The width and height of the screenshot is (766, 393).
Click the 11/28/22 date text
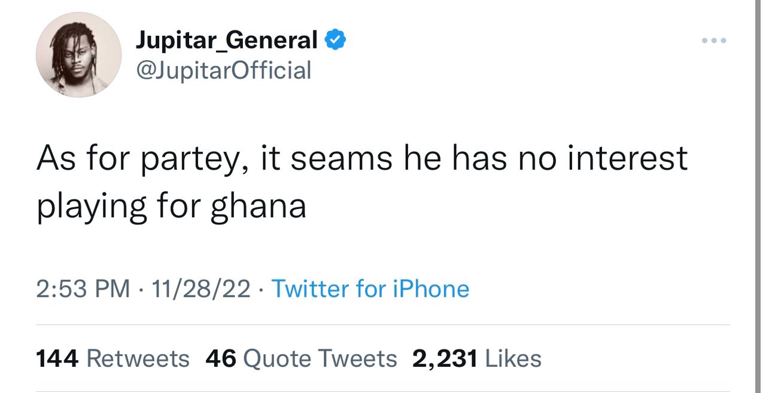201,289
